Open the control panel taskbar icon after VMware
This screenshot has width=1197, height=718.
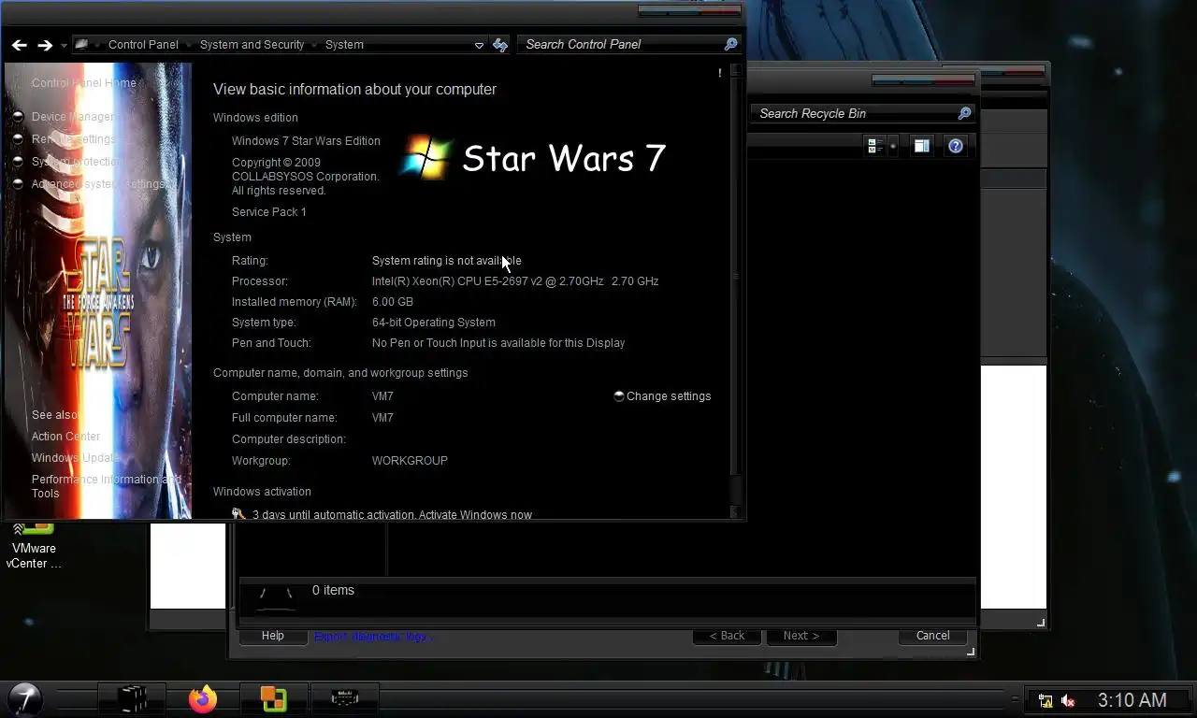coord(344,699)
